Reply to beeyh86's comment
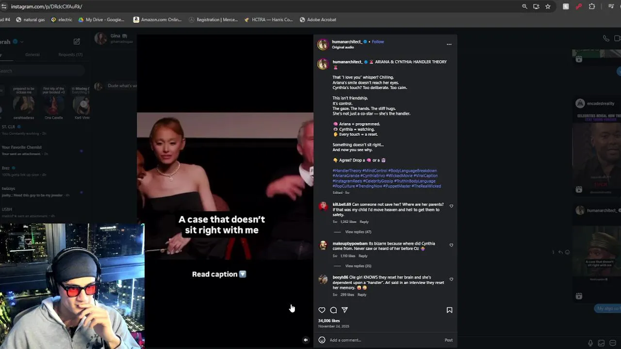The height and width of the screenshot is (349, 621). pyautogui.click(x=362, y=294)
